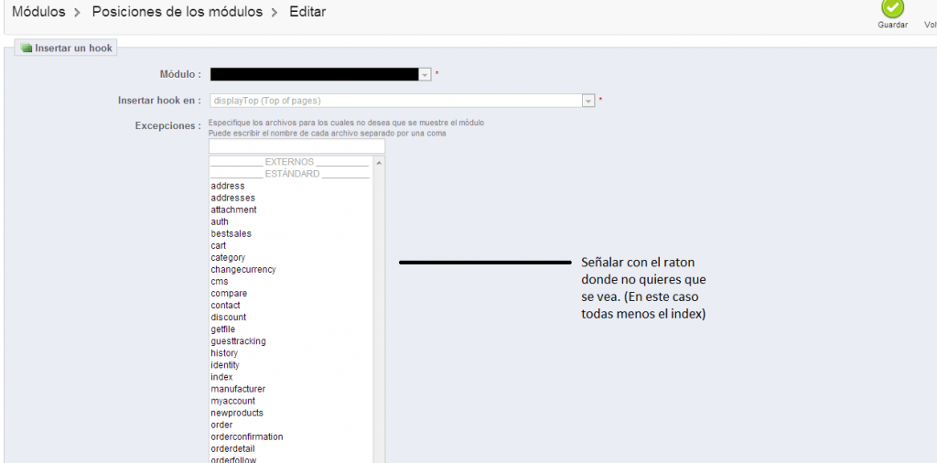
Task: Open the Módulo dropdown arrow
Action: tap(425, 75)
